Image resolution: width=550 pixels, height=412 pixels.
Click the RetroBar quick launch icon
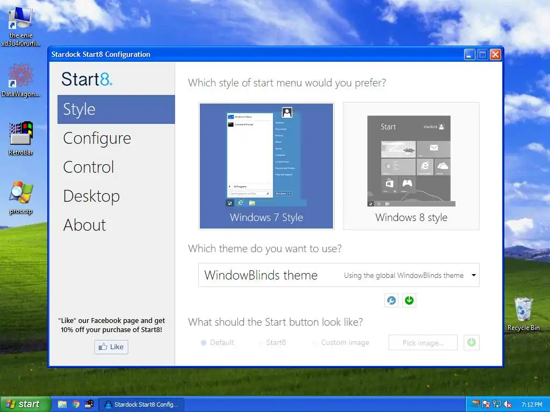pyautogui.click(x=89, y=404)
